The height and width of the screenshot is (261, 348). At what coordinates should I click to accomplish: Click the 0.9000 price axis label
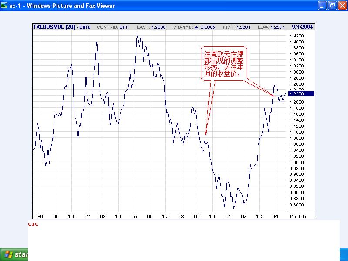click(297, 193)
